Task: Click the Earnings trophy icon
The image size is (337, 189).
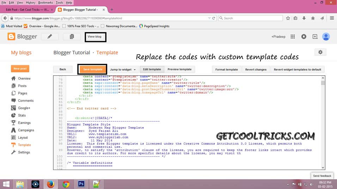Action: click(x=13, y=123)
